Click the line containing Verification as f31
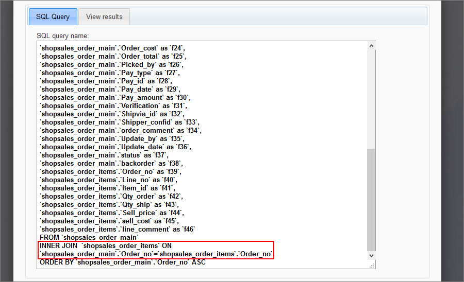The width and height of the screenshot is (464, 282). coord(113,105)
